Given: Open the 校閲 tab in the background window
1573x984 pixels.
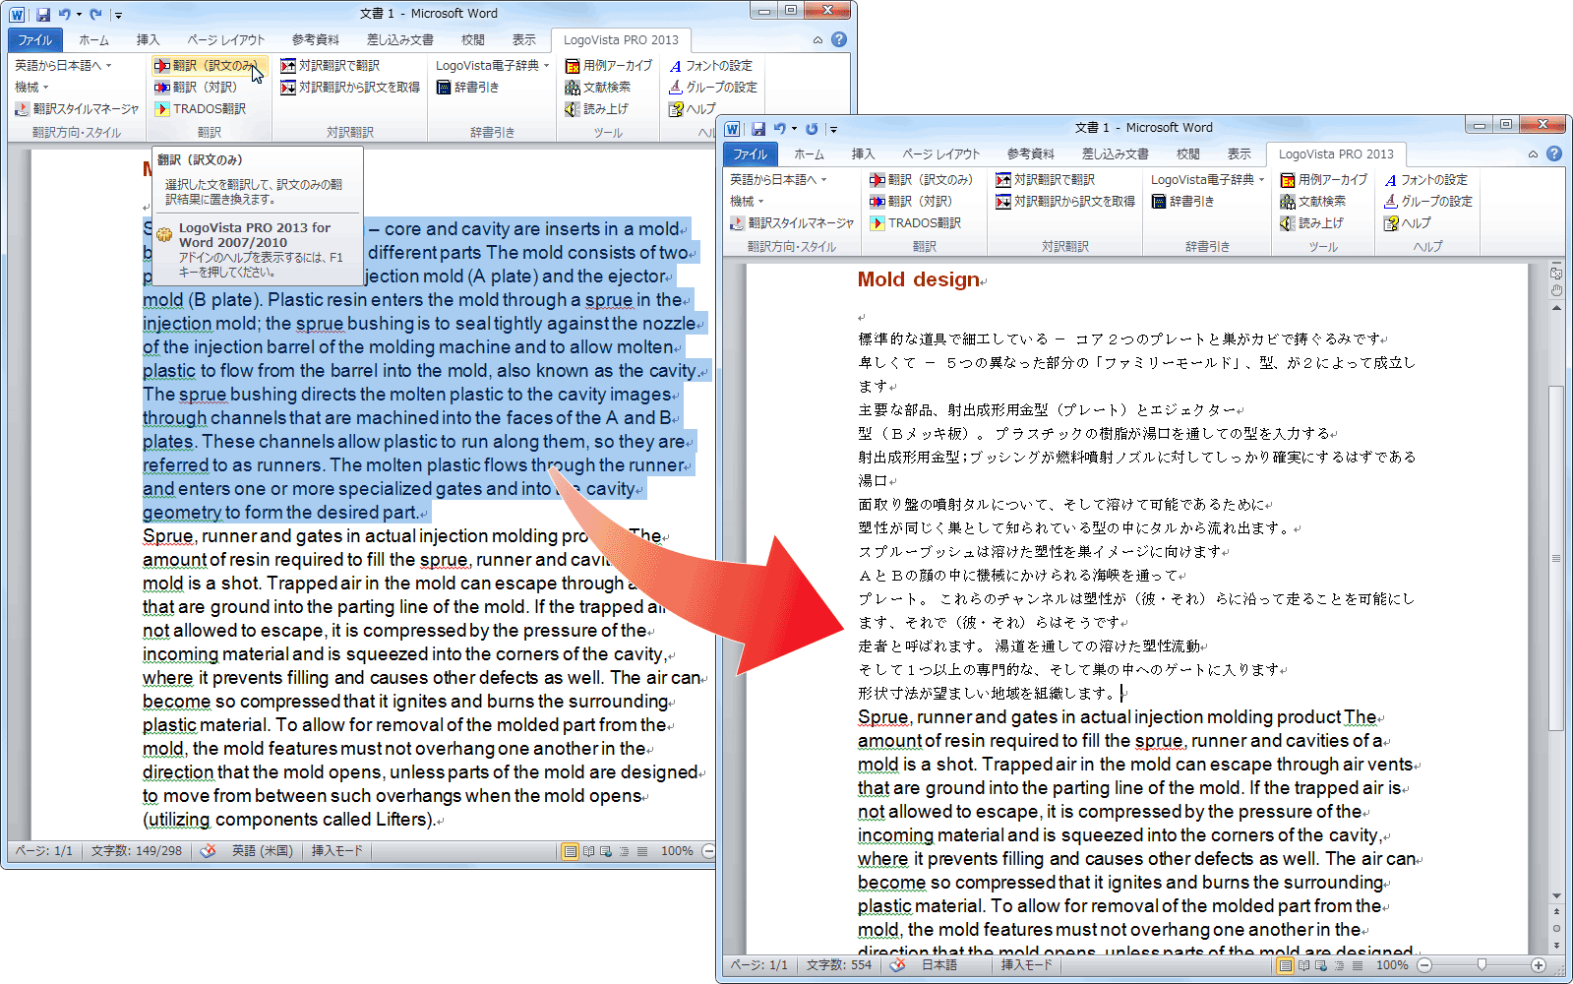Looking at the screenshot, I should (473, 40).
